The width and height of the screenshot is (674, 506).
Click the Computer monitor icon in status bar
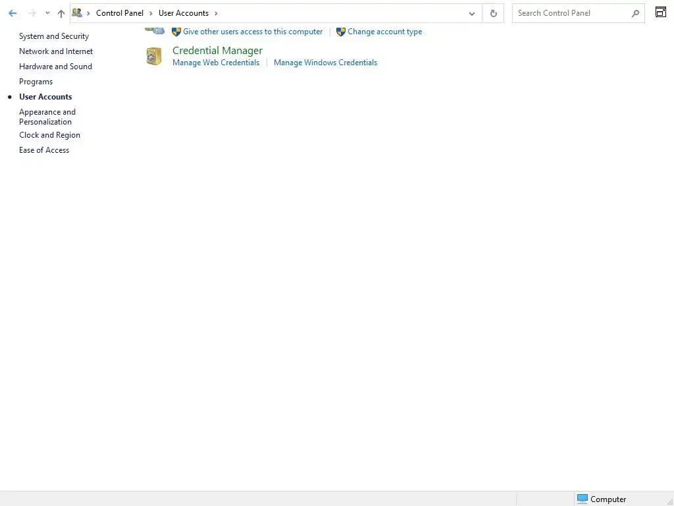(x=582, y=499)
